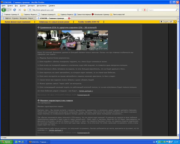180x144 pixels.
Task: Open the 'Самые популярные' bookmark folder
Action: [82, 14]
